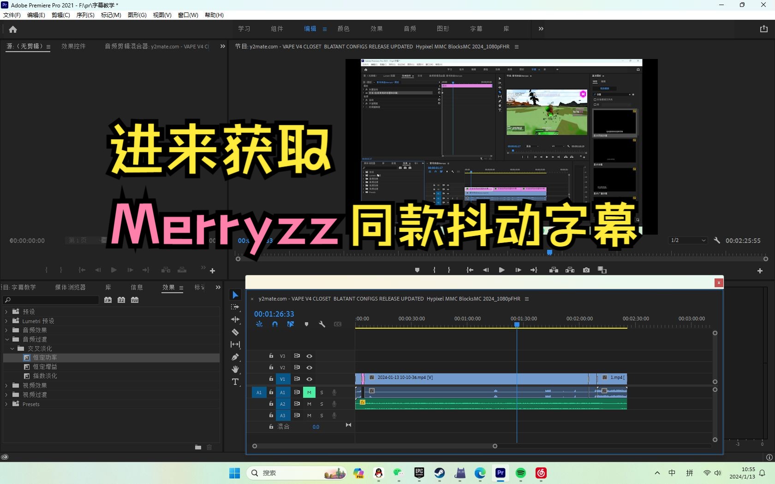Select the Pen tool
The image size is (775, 484).
point(235,357)
